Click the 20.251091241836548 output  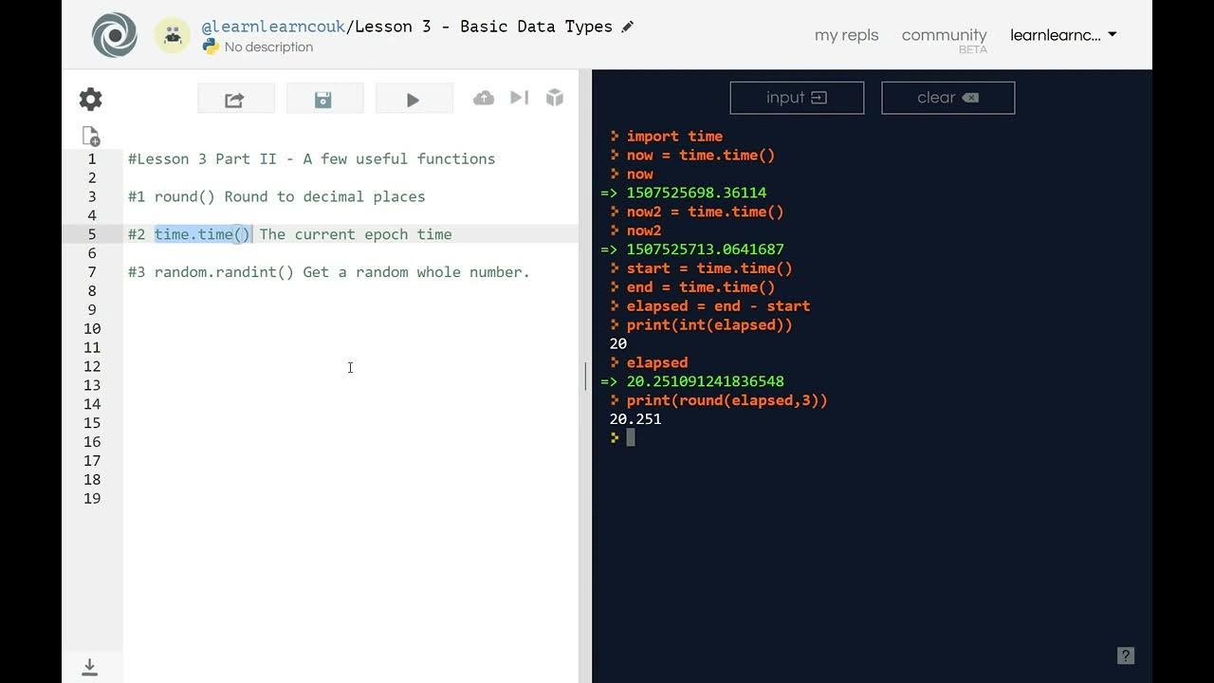[x=705, y=381]
